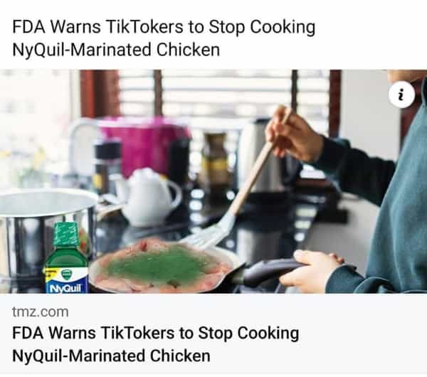Screen dimensions: 427x377
Task: Click Chicken in the bottom link title
Action: [180, 356]
